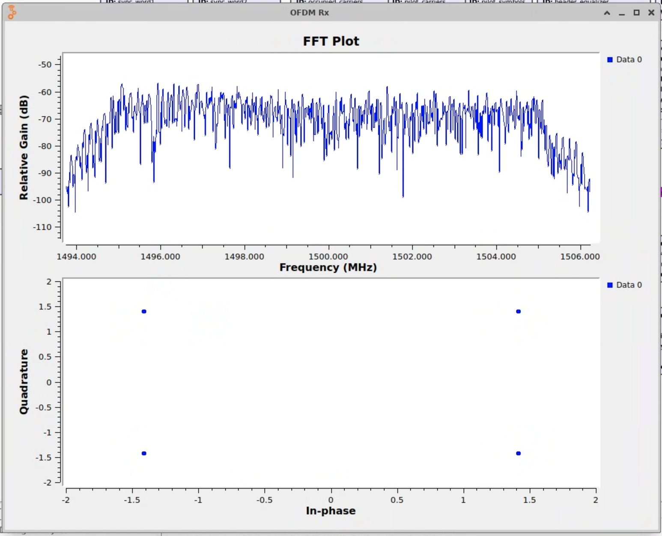Click the 1500.000 frequency tick label
The width and height of the screenshot is (662, 536).
coord(328,256)
